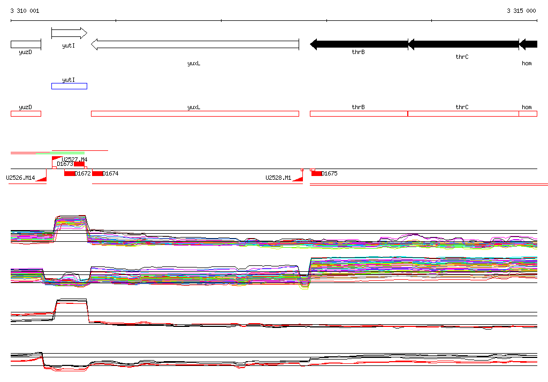Select the red thrB annotation rectangle
The height and width of the screenshot is (382, 548).
(x=359, y=113)
